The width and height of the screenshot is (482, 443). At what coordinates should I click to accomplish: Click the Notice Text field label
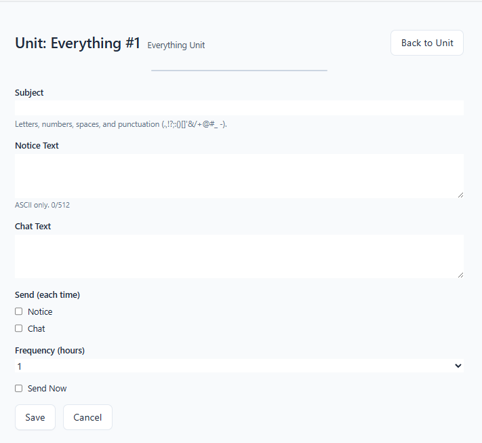coord(37,145)
